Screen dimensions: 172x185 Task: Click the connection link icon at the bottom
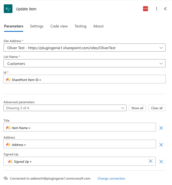pyautogui.click(x=6, y=178)
